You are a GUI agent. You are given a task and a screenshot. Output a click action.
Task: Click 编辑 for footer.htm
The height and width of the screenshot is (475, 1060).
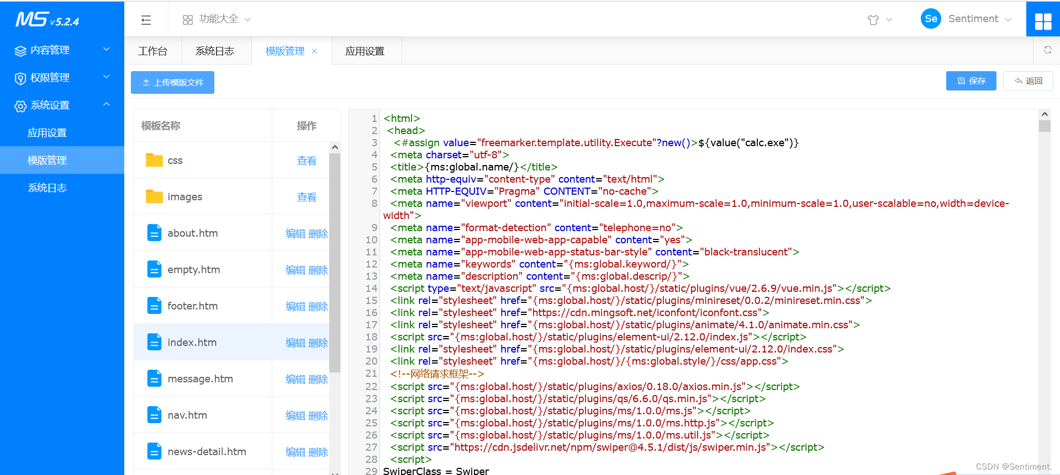(x=296, y=306)
